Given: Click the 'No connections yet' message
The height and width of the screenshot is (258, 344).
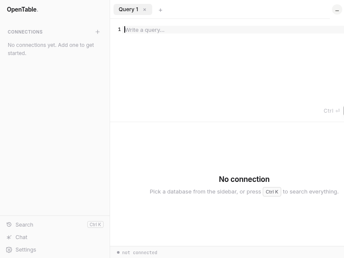Looking at the screenshot, I should 51,49.
